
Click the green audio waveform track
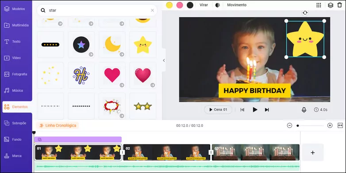click(x=167, y=167)
